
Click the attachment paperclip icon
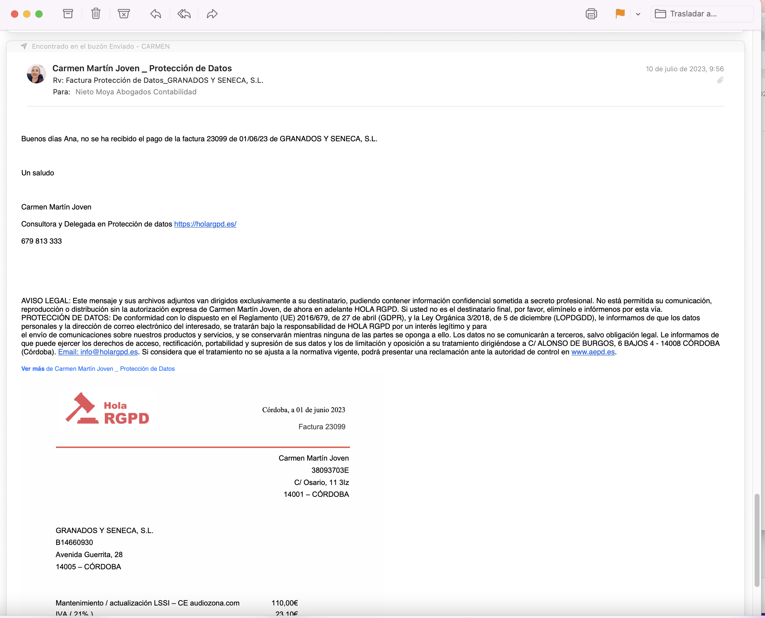(x=720, y=80)
